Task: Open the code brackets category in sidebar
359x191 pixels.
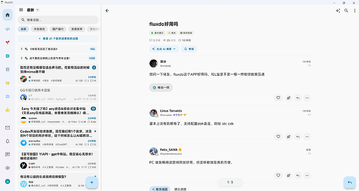Action: pyautogui.click(x=8, y=29)
